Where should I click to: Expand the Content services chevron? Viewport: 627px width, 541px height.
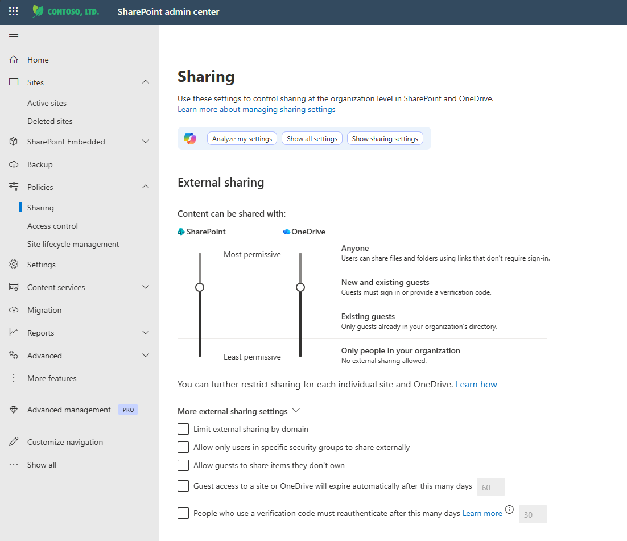pyautogui.click(x=146, y=287)
